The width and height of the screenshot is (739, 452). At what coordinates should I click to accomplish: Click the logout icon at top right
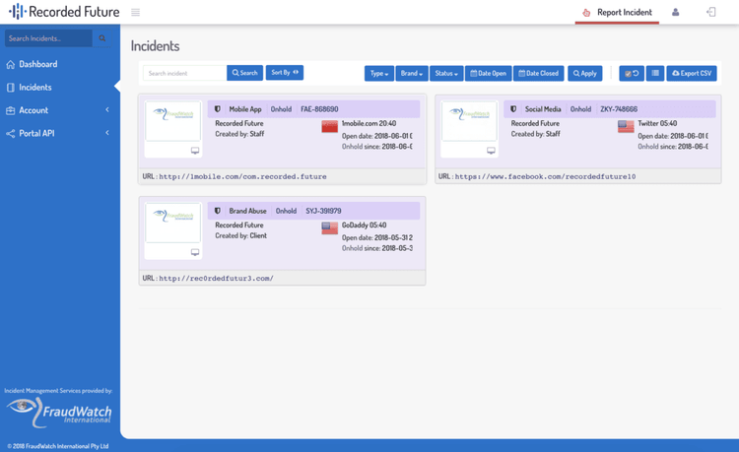pyautogui.click(x=710, y=13)
